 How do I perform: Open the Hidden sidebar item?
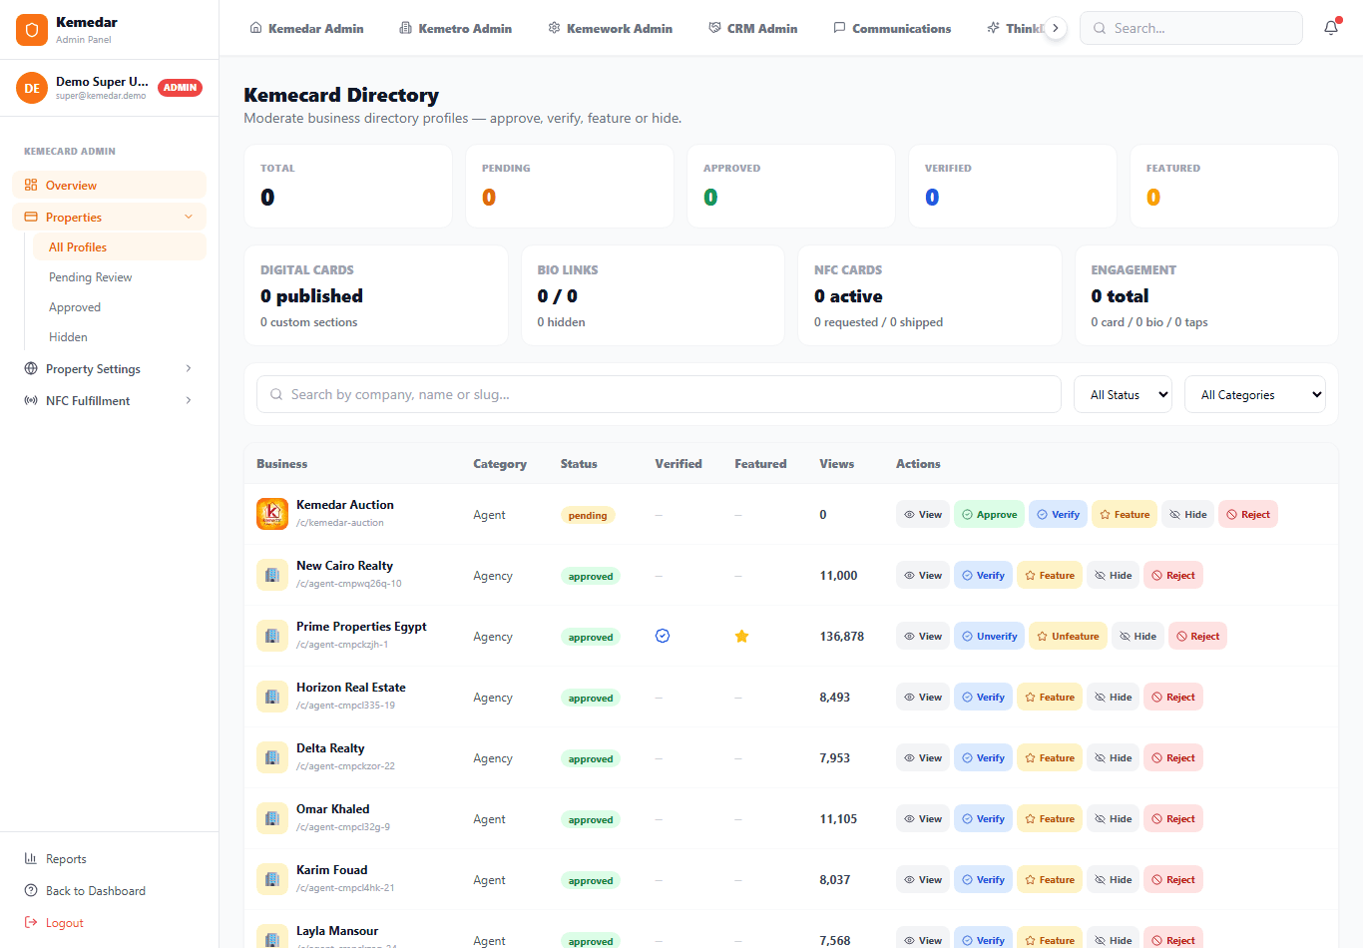click(x=120, y=337)
